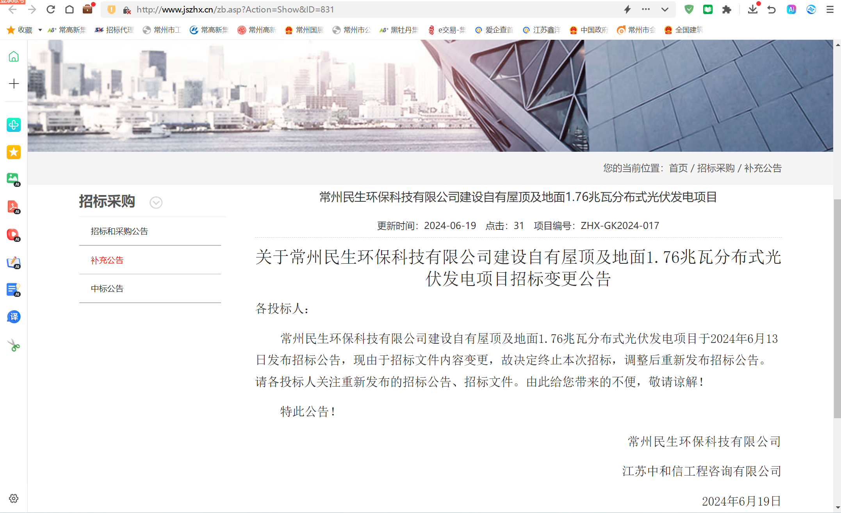841x513 pixels.
Task: Open the AI PDF tool sidebar icon
Action: [14, 207]
